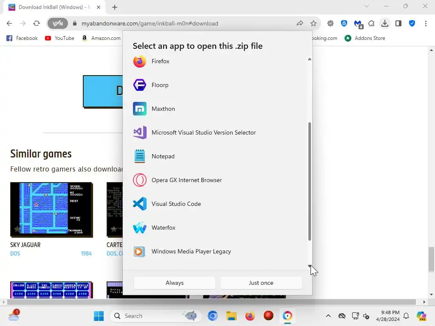
Task: Pick the Maxthon browser icon
Action: click(x=139, y=109)
